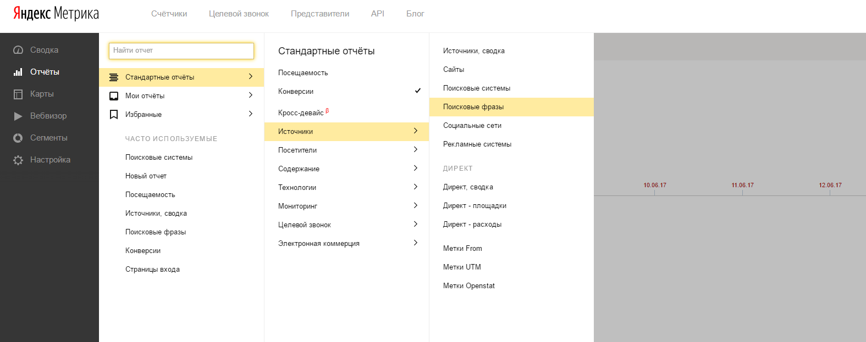Image resolution: width=866 pixels, height=342 pixels.
Task: Open the Метки Openstat report
Action: (469, 286)
